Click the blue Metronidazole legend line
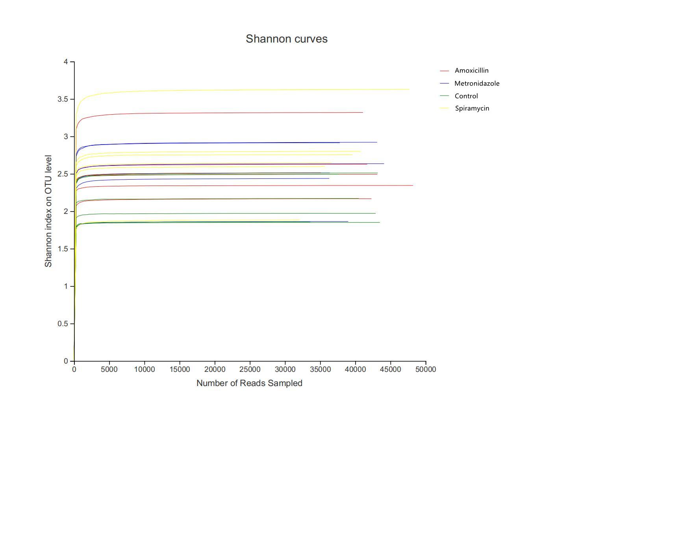 point(444,84)
